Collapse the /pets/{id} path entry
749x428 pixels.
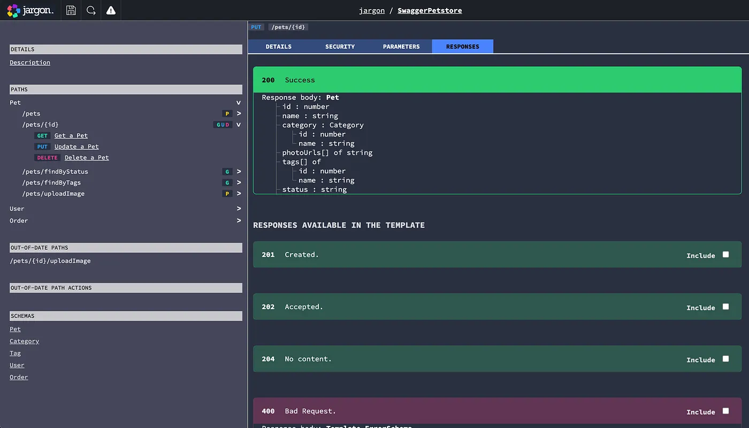pos(239,124)
